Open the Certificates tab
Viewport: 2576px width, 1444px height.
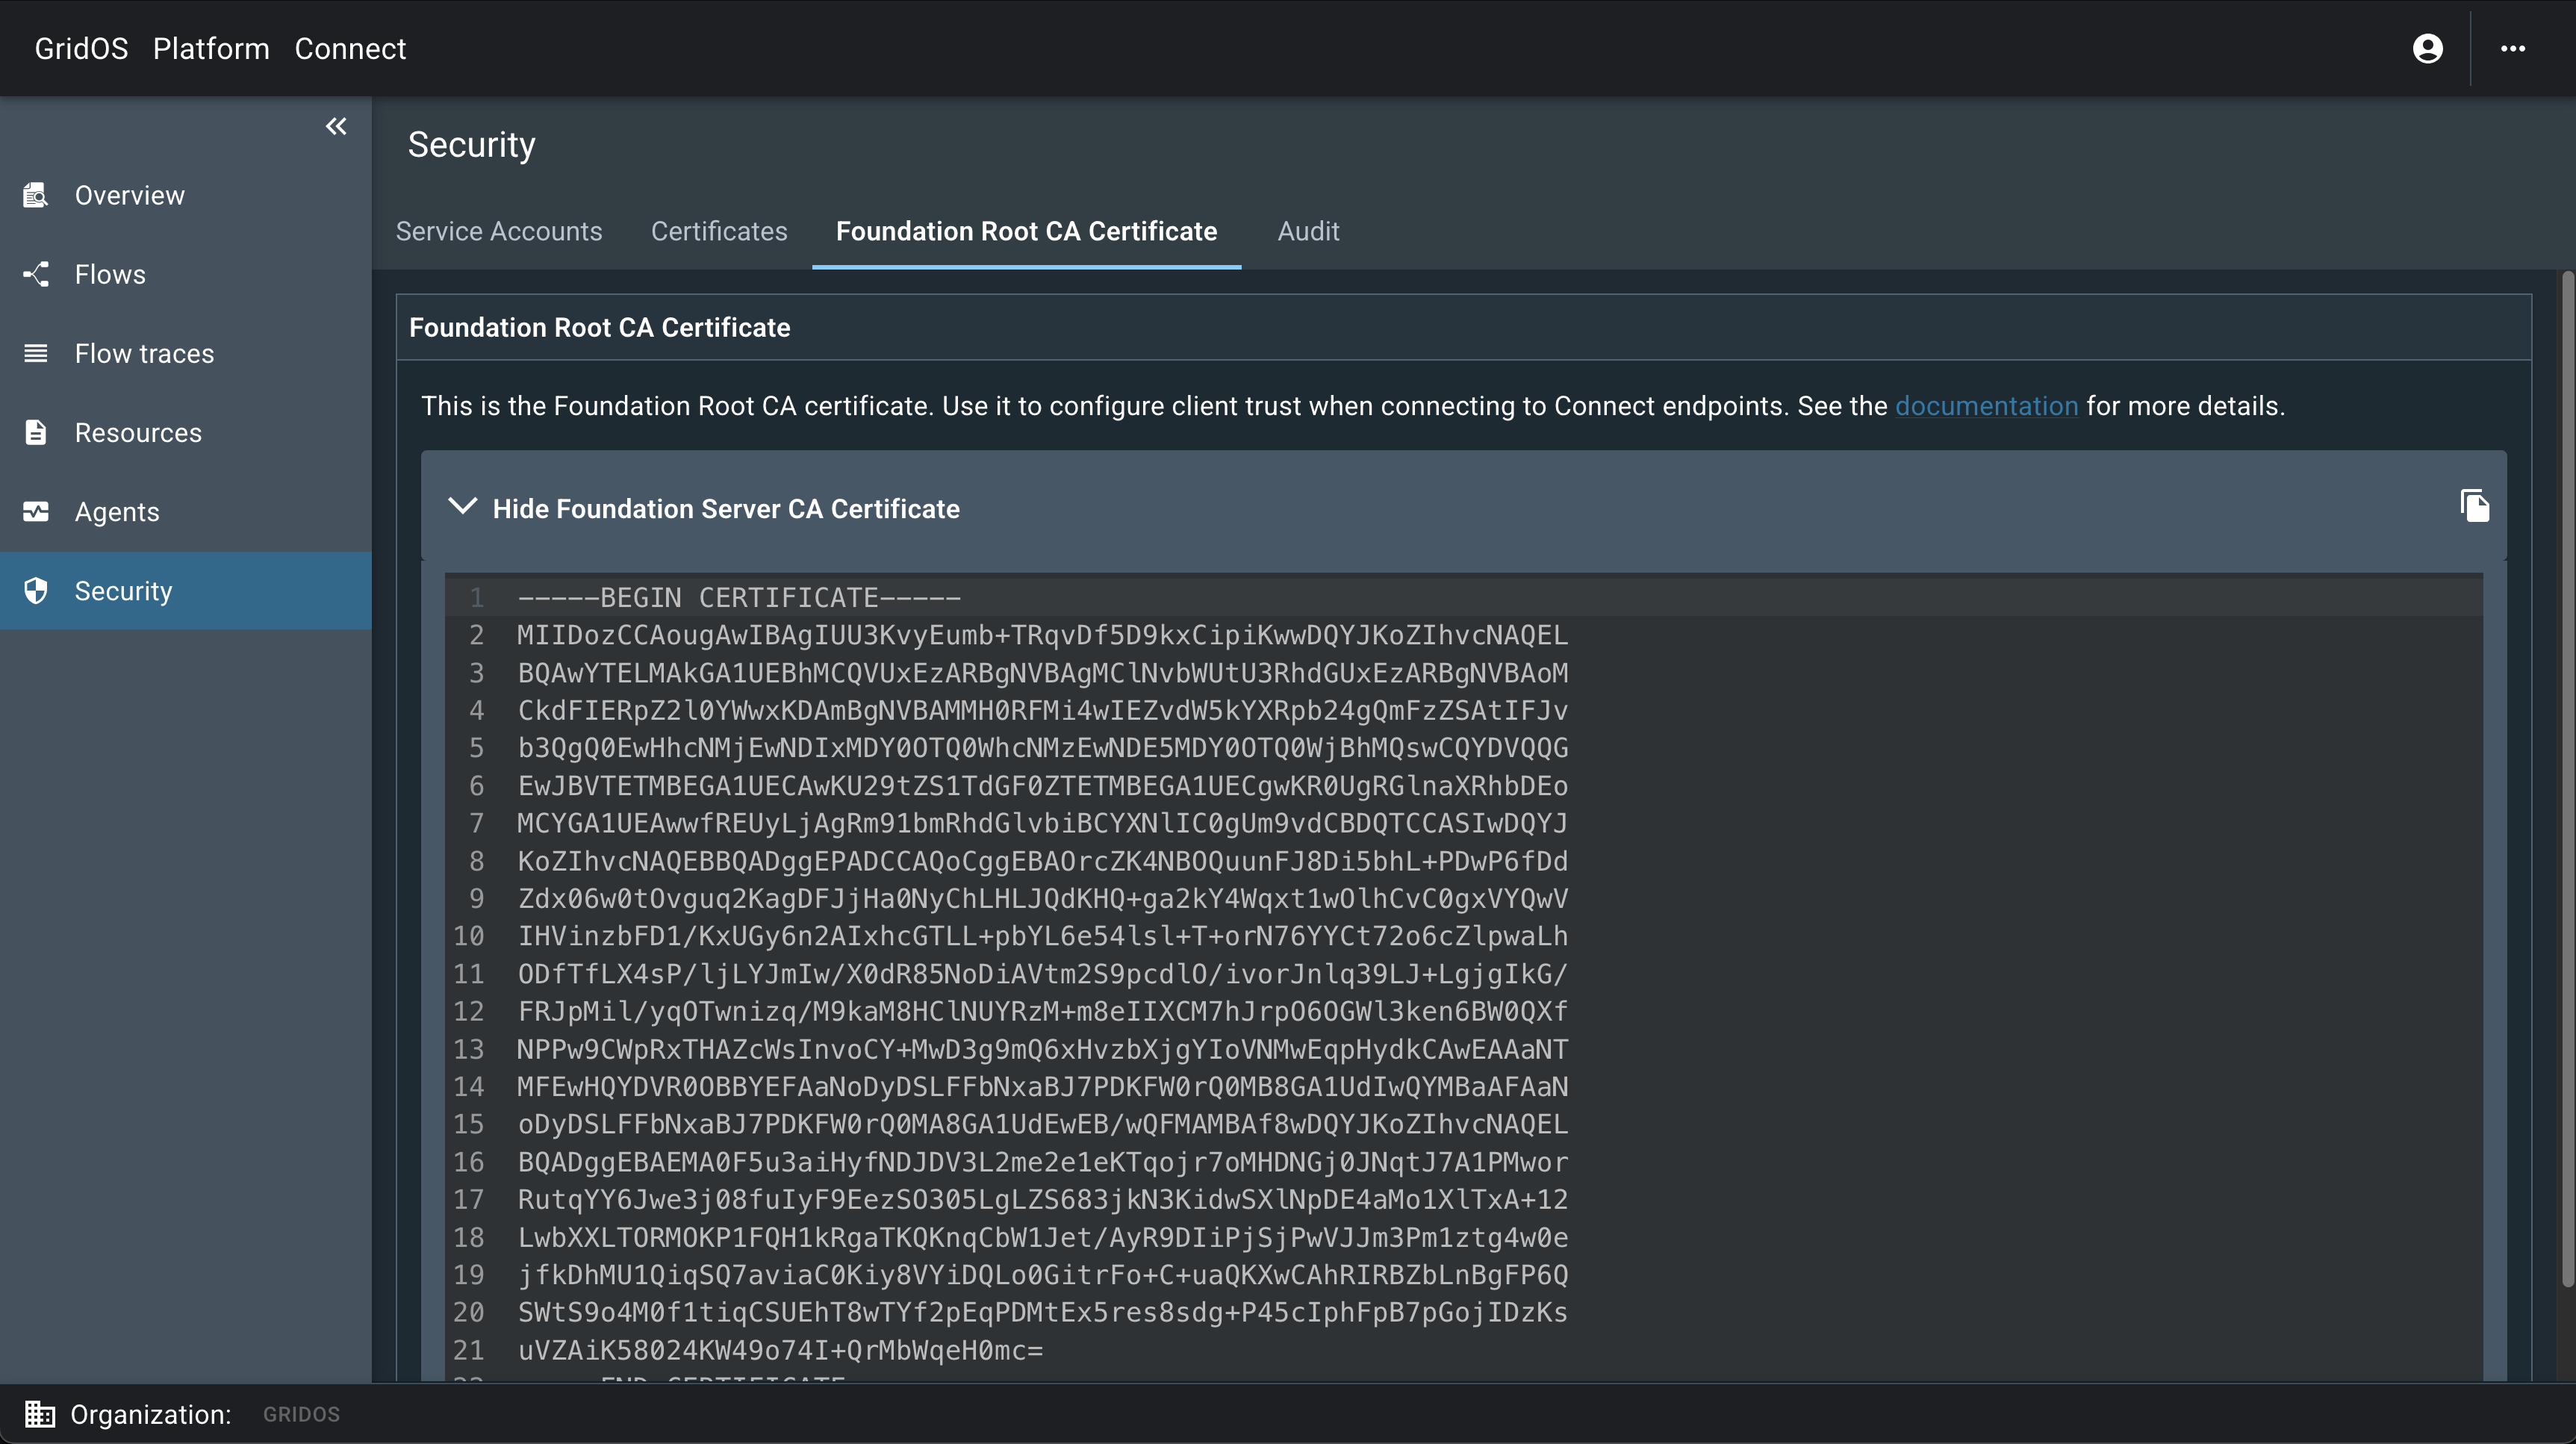coord(718,231)
